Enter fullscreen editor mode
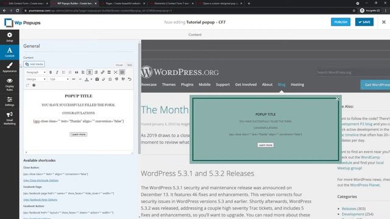This screenshot has width=390, height=219. click(115, 72)
